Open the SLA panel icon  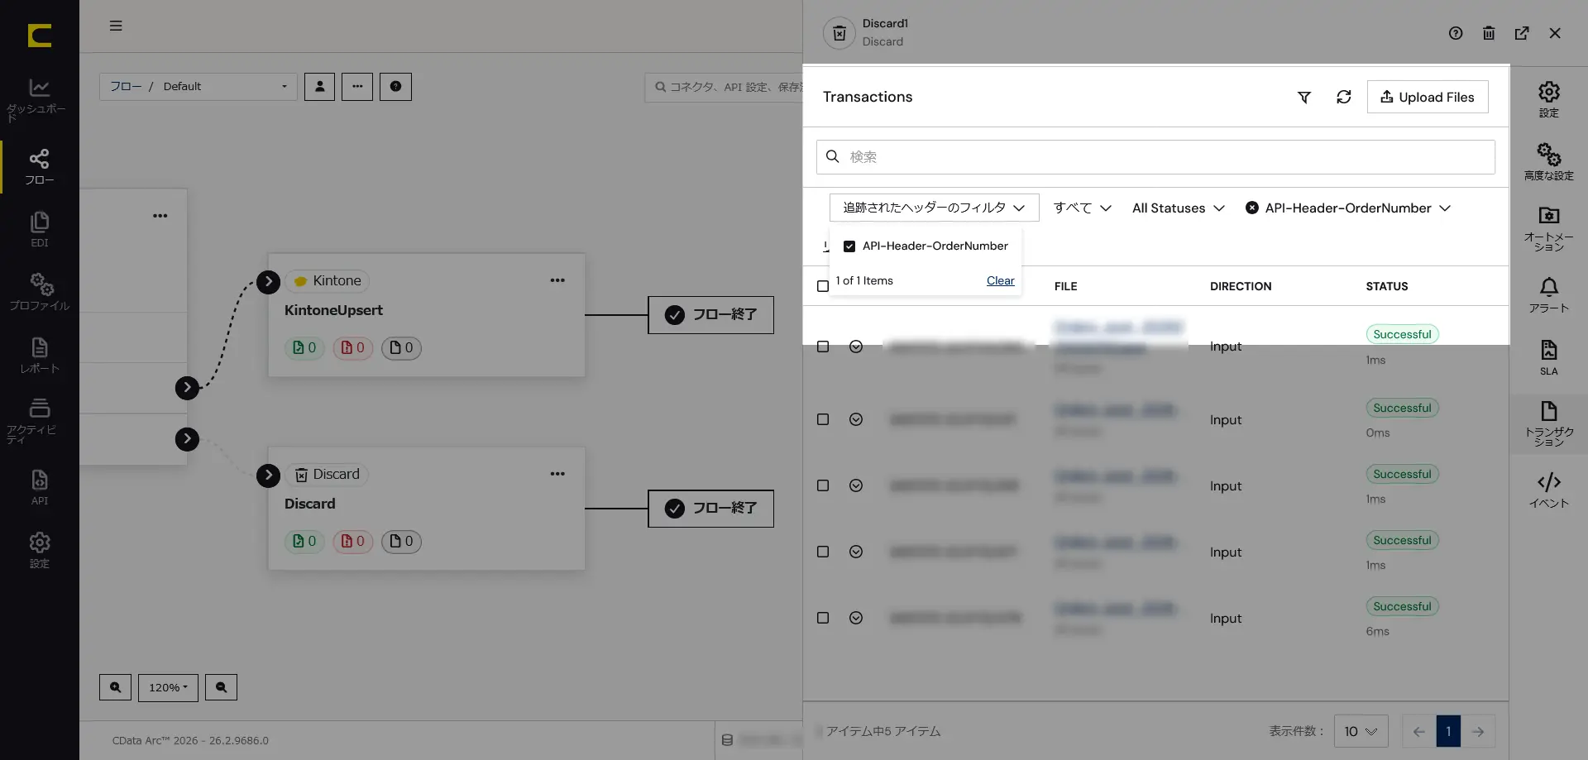(x=1548, y=357)
